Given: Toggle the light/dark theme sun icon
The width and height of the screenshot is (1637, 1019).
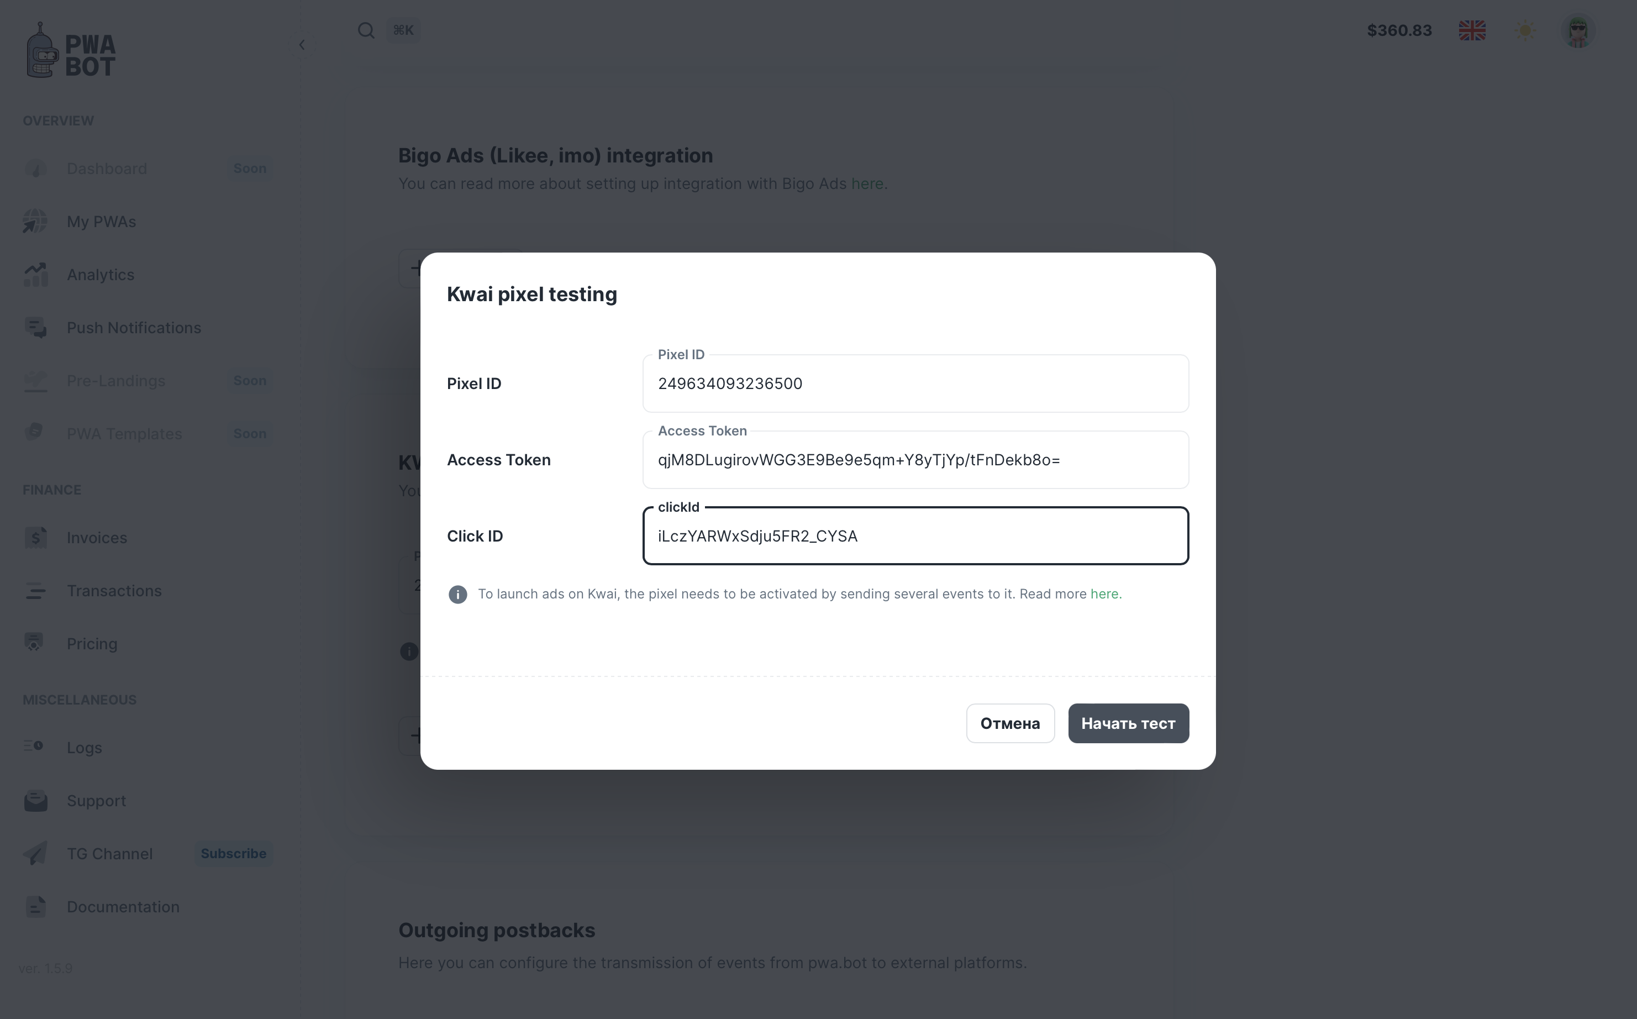Looking at the screenshot, I should pos(1525,30).
